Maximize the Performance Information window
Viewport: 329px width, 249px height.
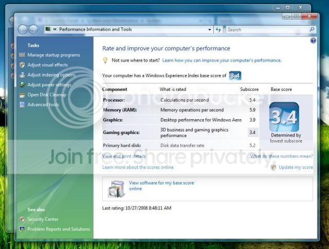(x=296, y=16)
